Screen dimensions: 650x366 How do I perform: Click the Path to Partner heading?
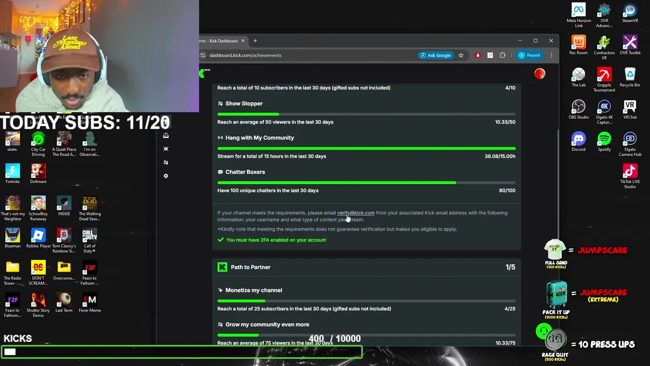point(250,267)
